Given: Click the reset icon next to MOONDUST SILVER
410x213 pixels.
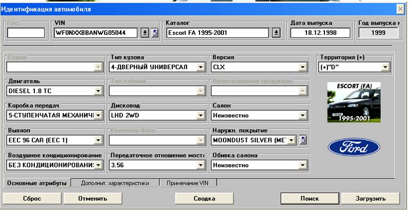Looking at the screenshot, I should click(303, 140).
